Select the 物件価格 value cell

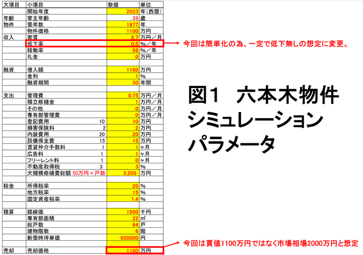pos(123,31)
